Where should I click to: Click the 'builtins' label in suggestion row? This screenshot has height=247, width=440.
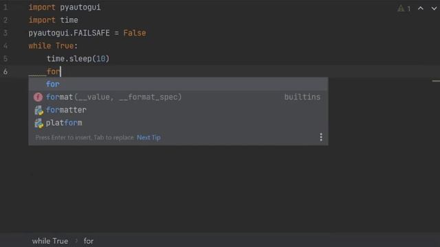(302, 97)
